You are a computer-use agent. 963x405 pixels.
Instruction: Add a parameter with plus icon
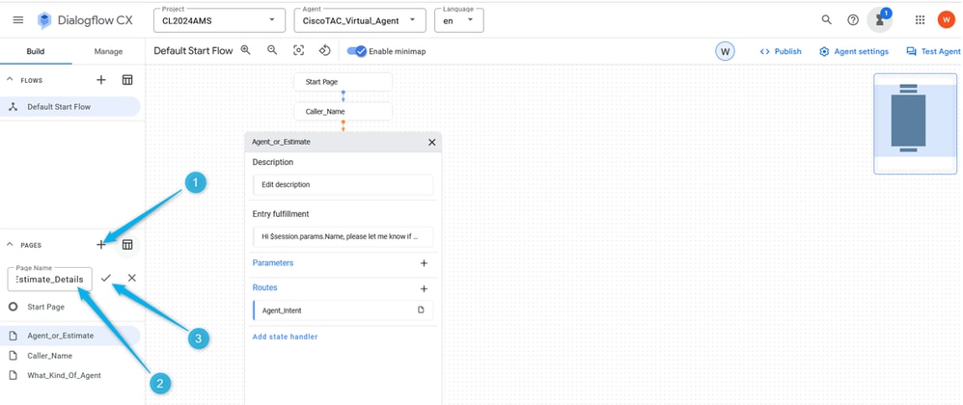tap(424, 263)
